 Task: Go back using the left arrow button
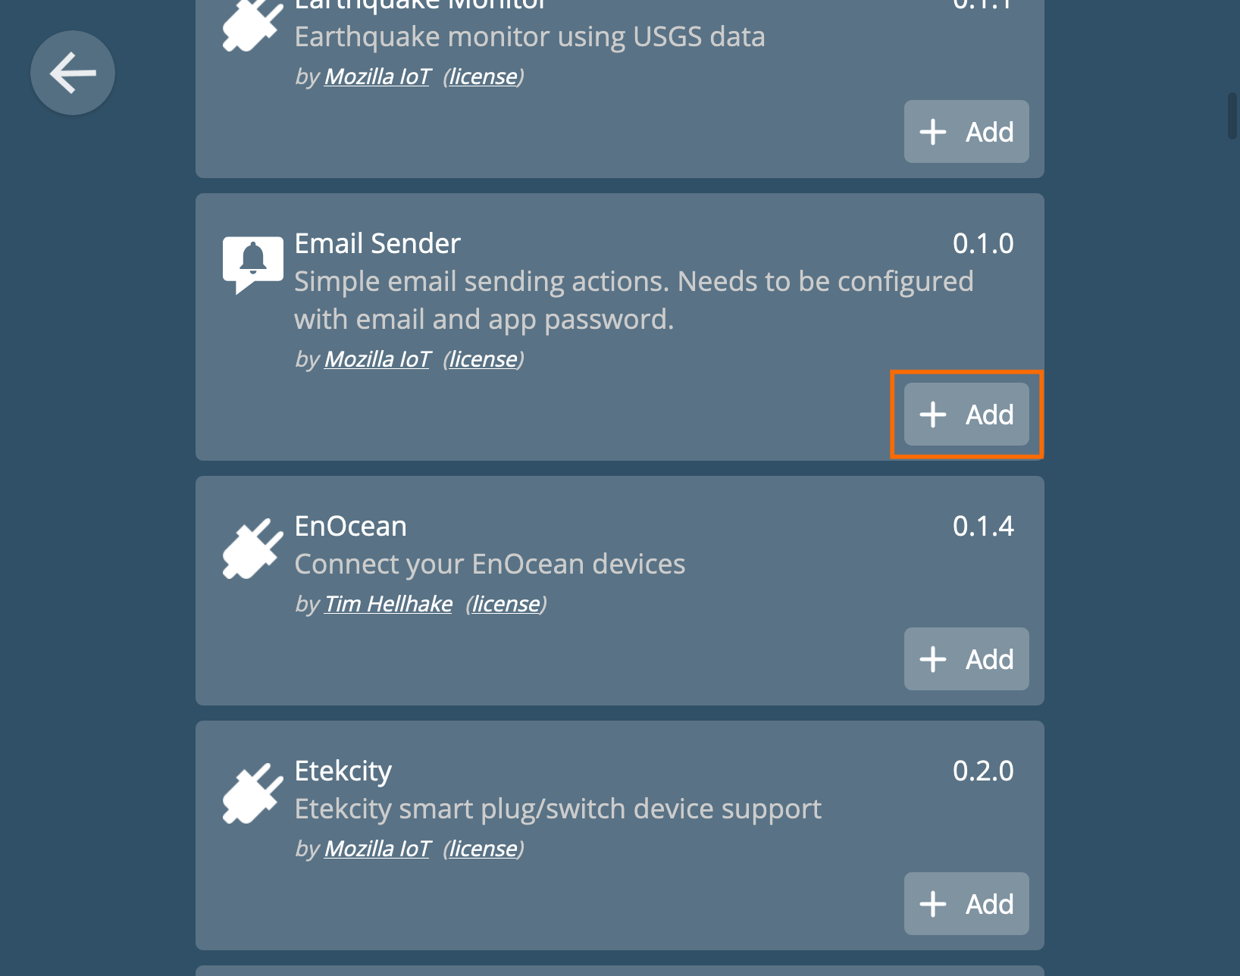pyautogui.click(x=73, y=73)
